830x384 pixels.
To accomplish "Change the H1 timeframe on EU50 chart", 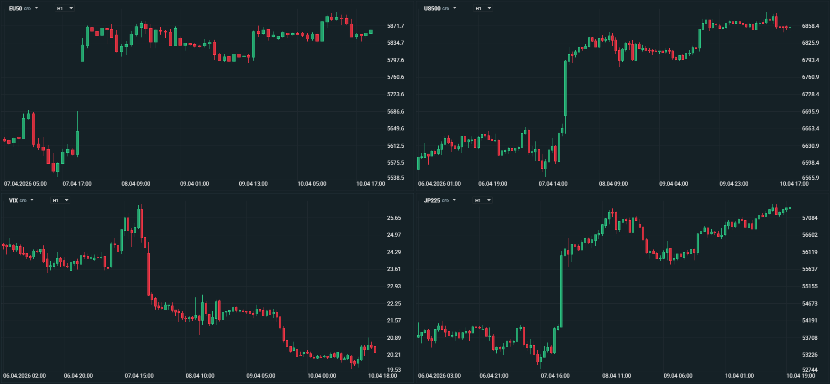I will tap(64, 8).
